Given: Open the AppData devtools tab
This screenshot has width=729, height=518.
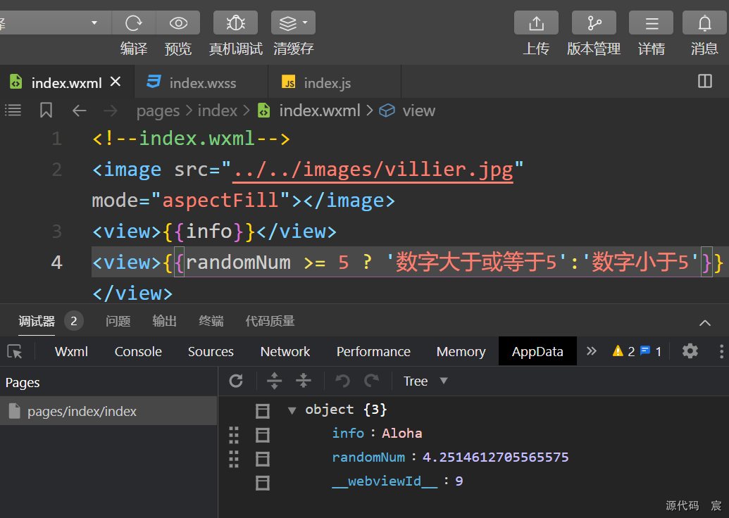Looking at the screenshot, I should pos(537,352).
